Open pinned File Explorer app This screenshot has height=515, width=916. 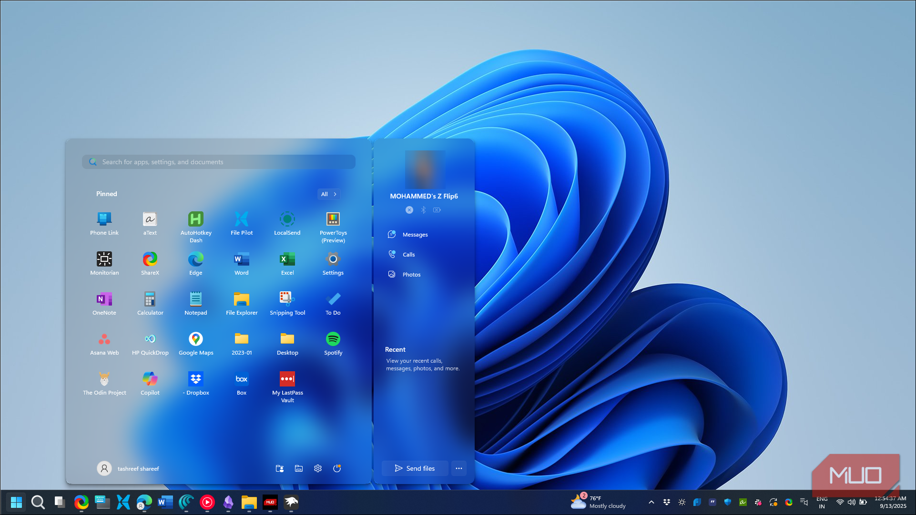(242, 304)
